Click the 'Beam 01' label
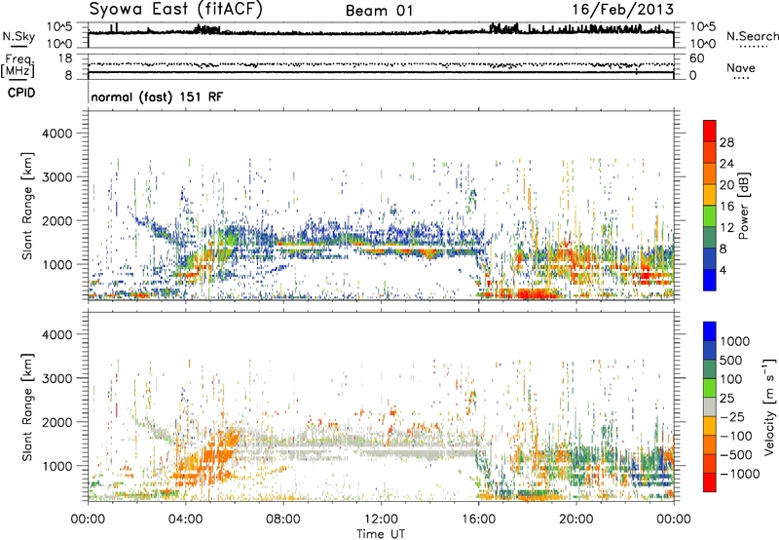 pos(379,11)
